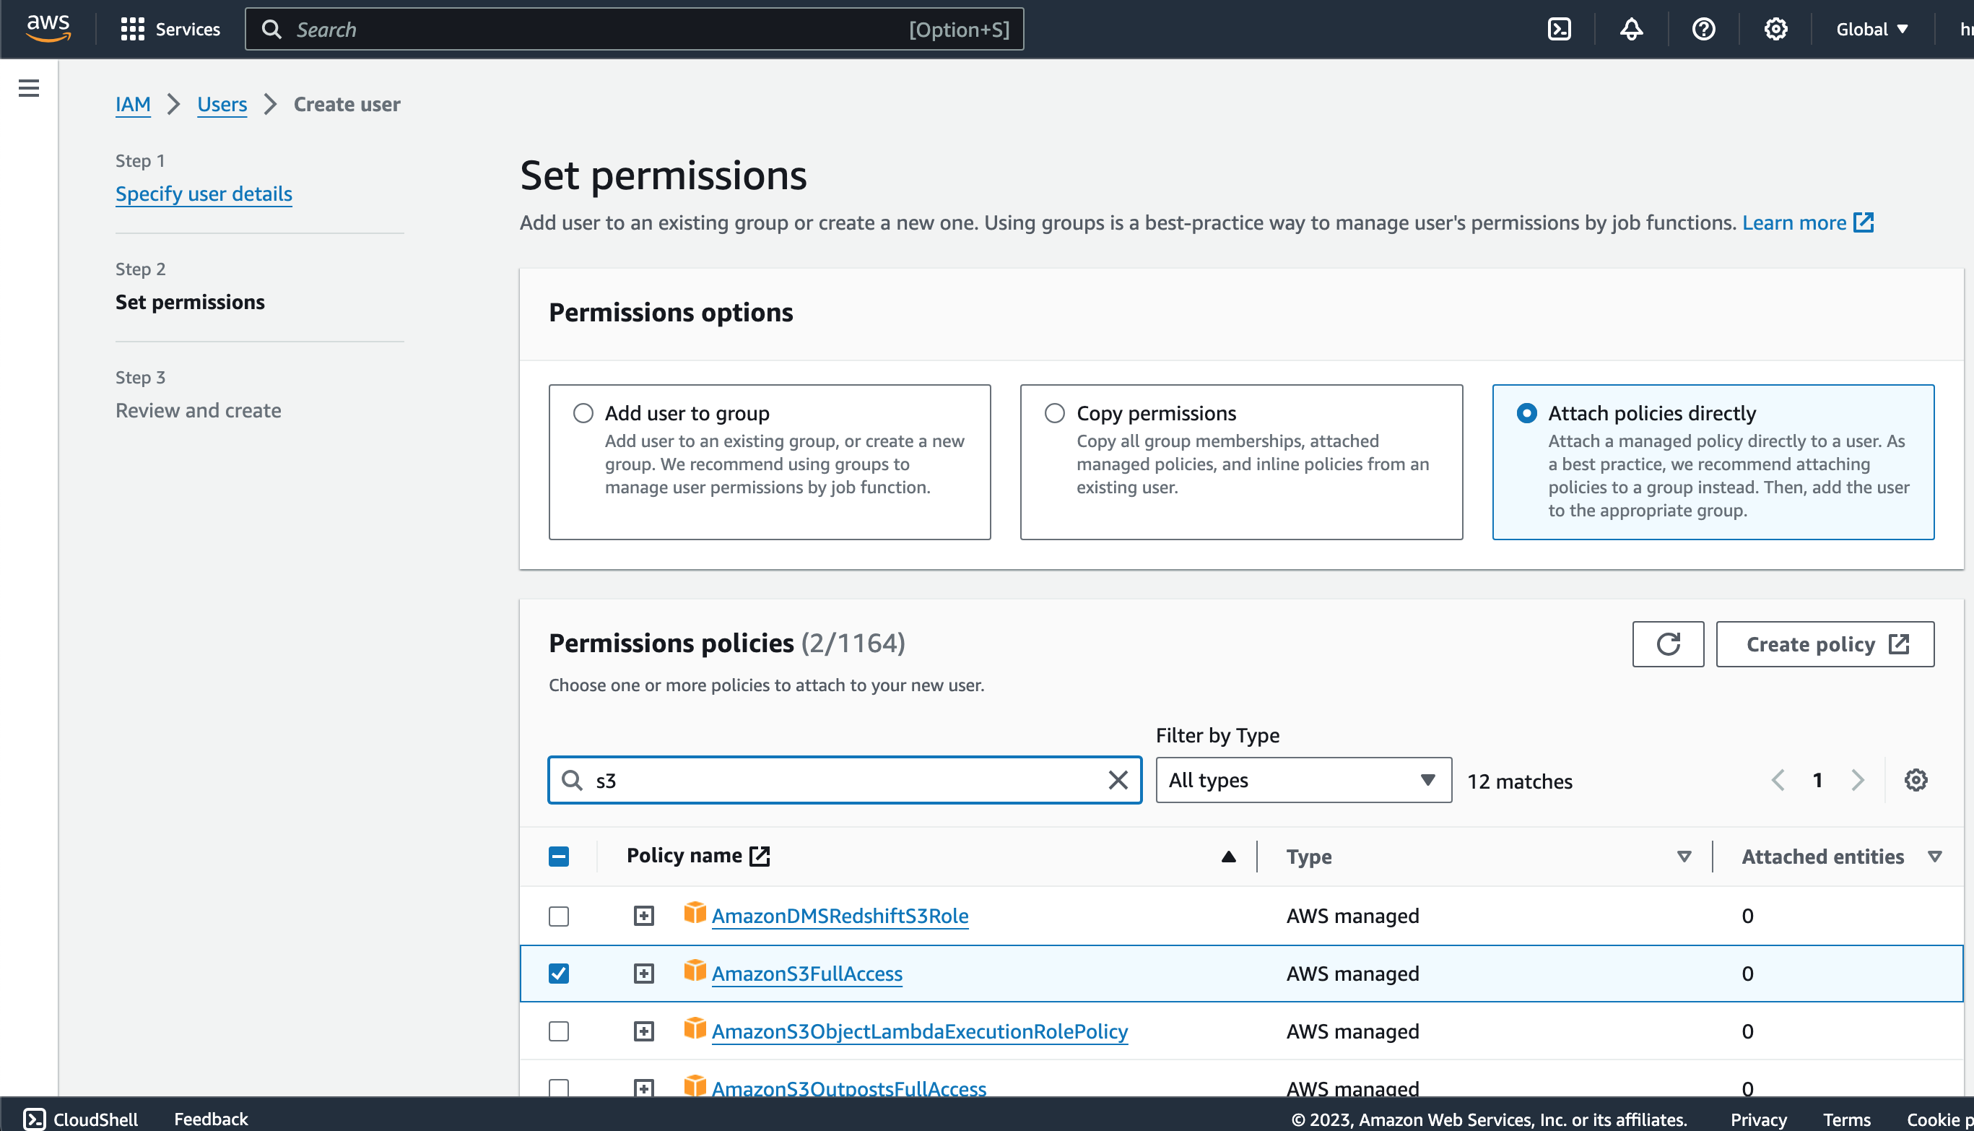1974x1131 pixels.
Task: Focus the top AWS search field
Action: click(x=635, y=30)
